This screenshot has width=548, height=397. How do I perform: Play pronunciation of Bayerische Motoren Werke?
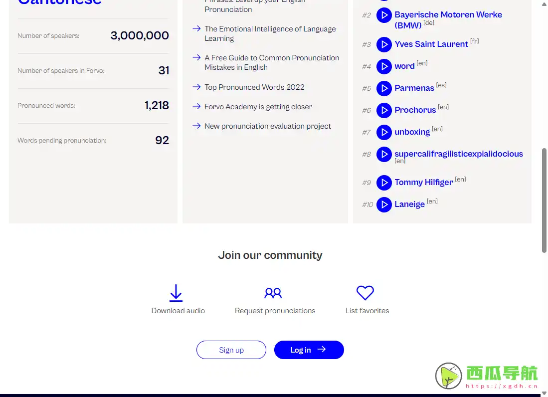point(384,15)
